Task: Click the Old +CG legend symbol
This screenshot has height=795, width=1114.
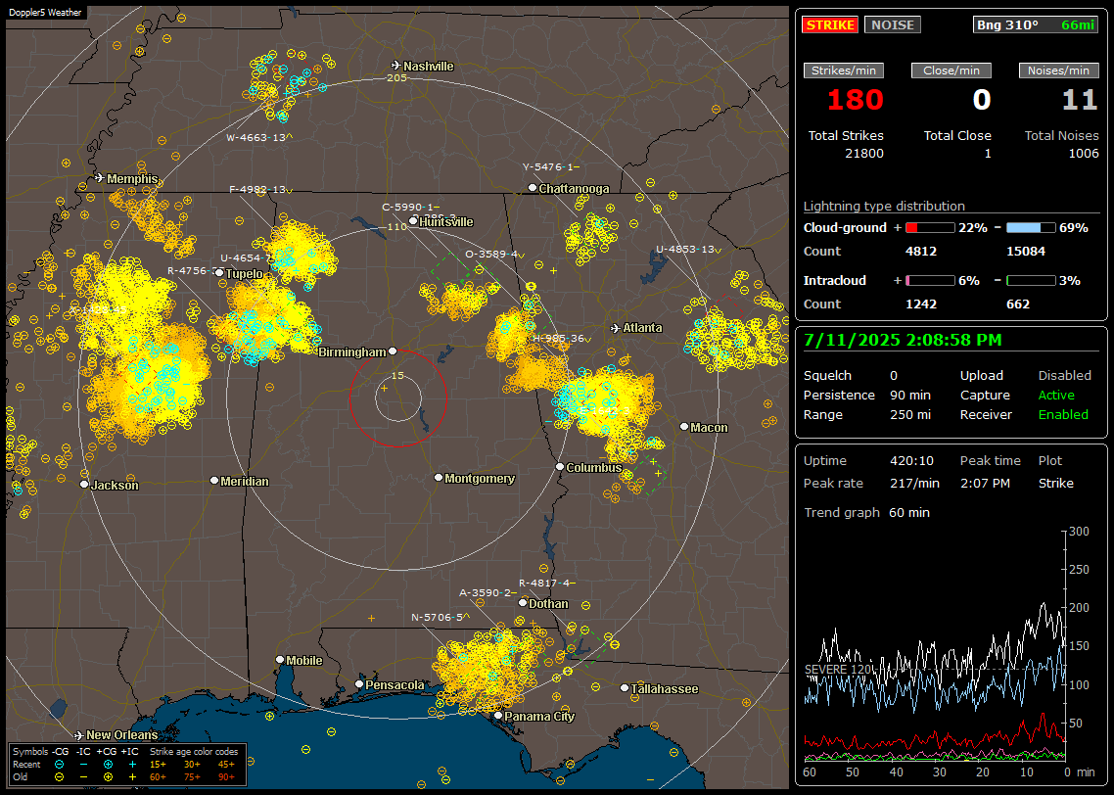Action: 108,776
